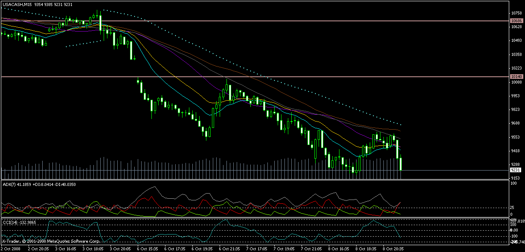The height and width of the screenshot is (252, 525).
Task: Click the CCI scale label 0.00
Action: (x=515, y=230)
